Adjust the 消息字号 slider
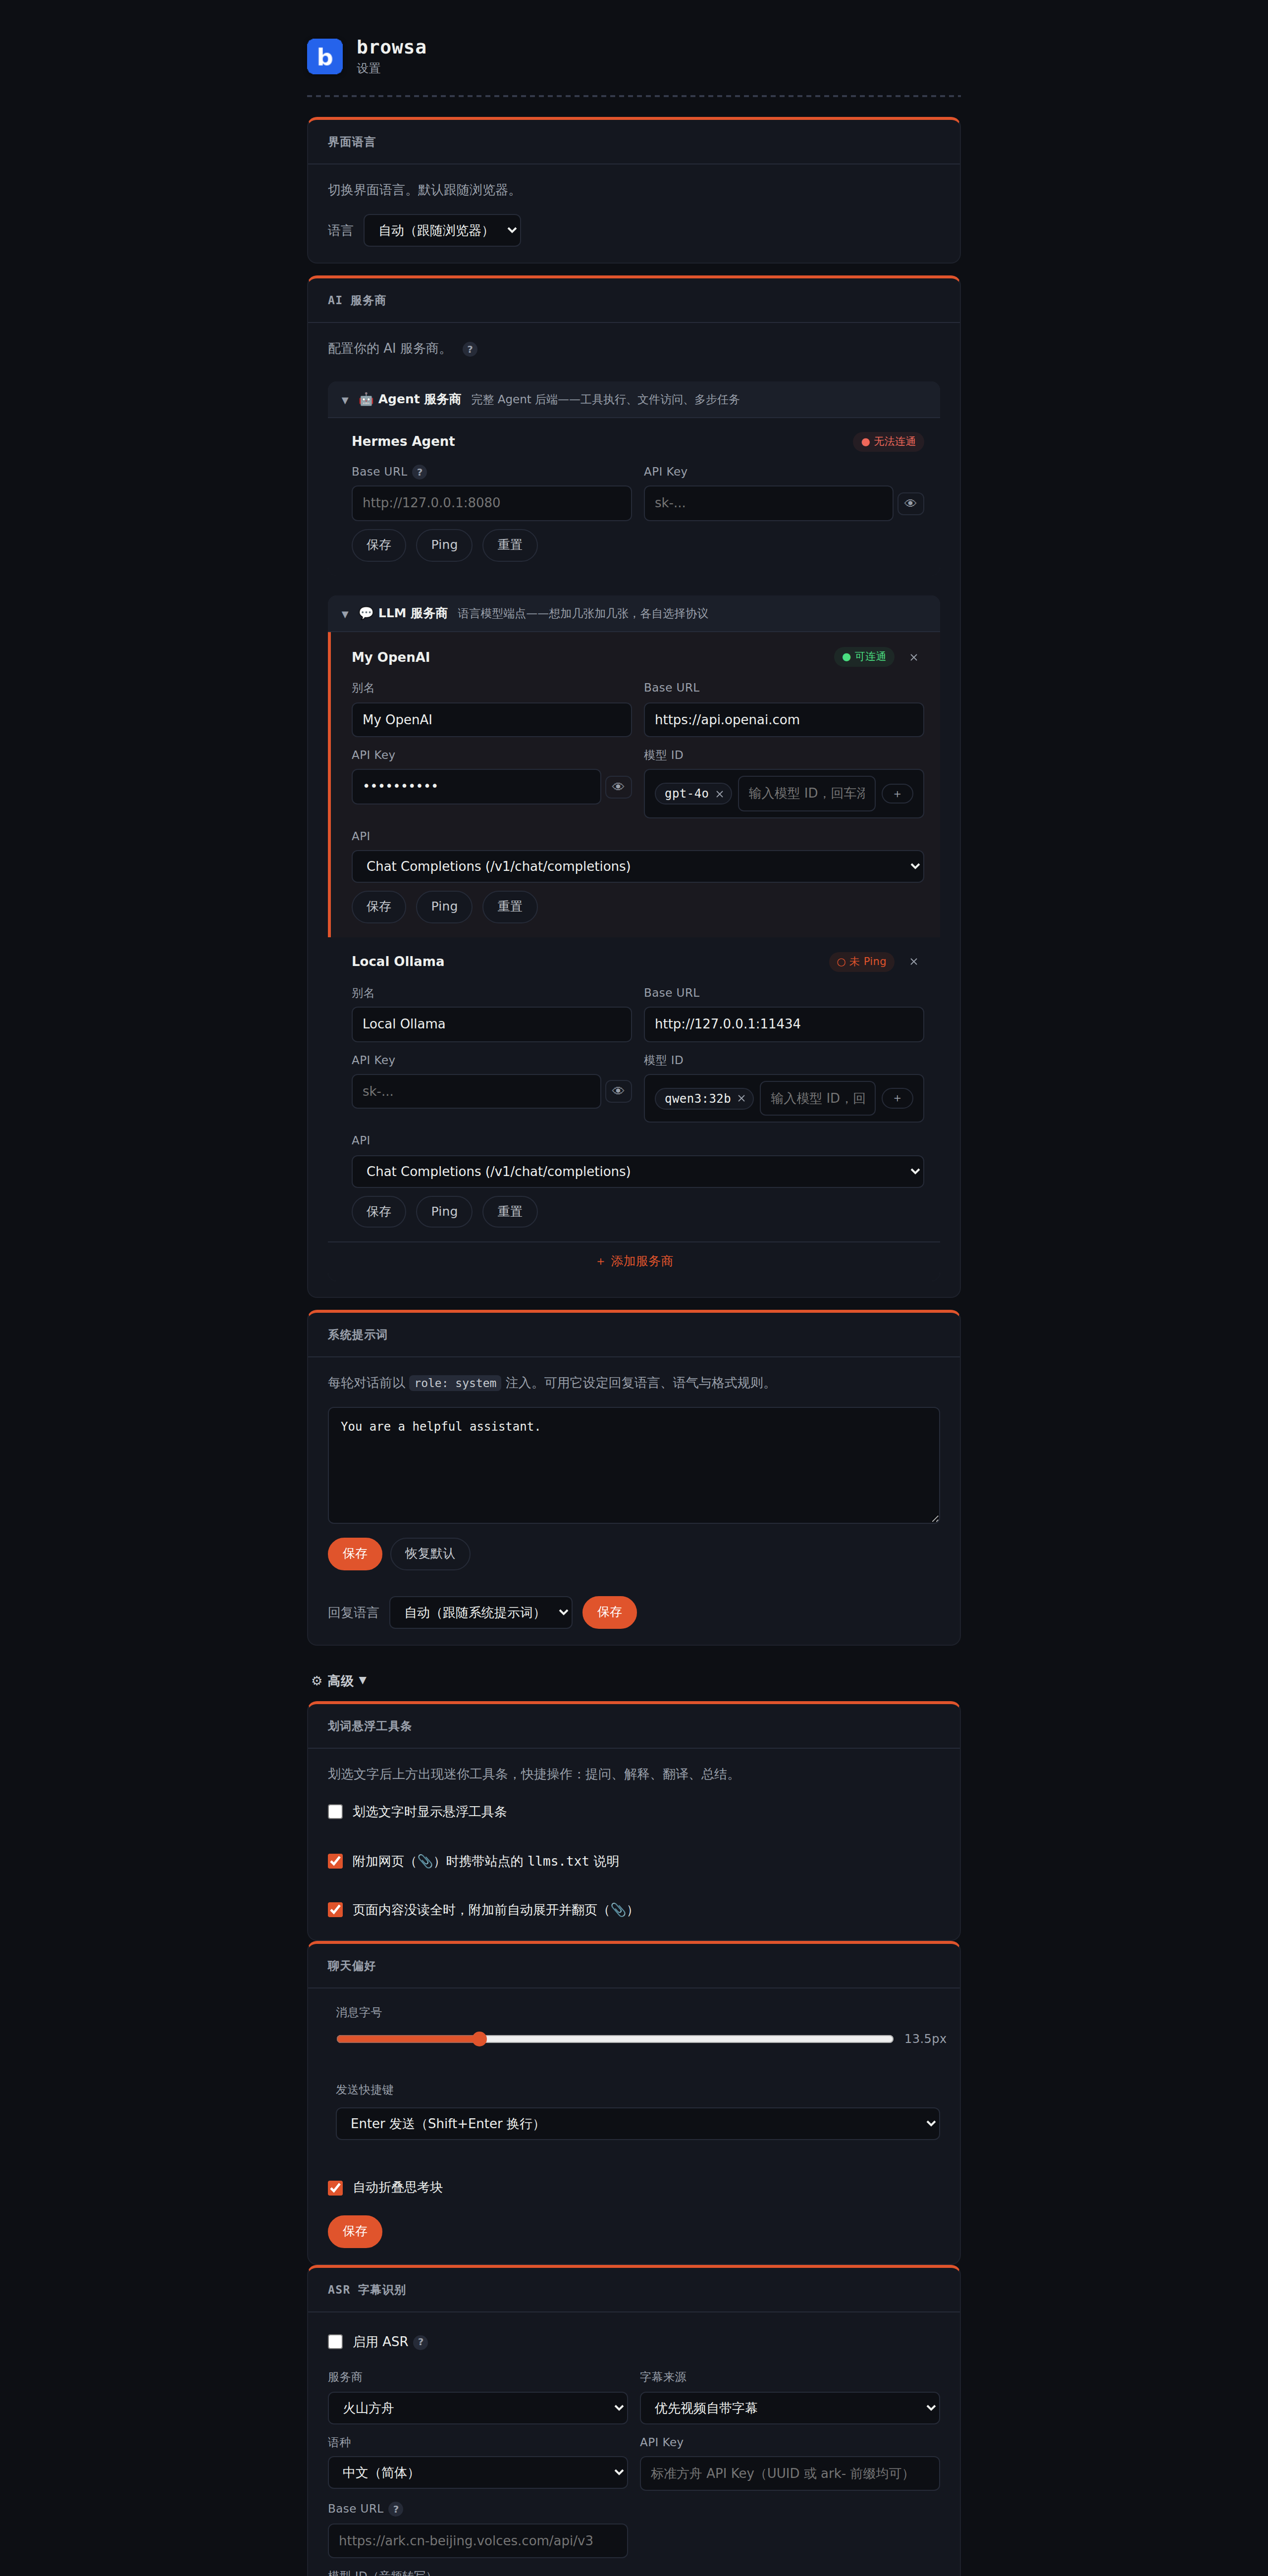This screenshot has width=1268, height=2576. [x=615, y=2038]
